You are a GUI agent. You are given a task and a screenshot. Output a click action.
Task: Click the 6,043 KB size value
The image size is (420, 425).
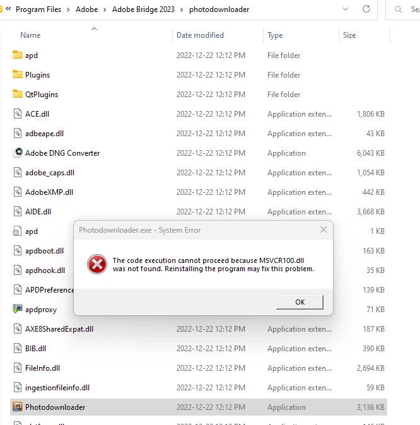pyautogui.click(x=370, y=153)
